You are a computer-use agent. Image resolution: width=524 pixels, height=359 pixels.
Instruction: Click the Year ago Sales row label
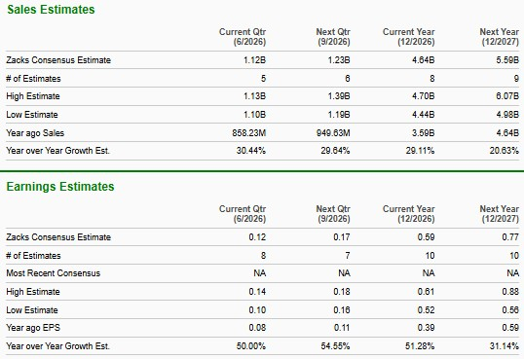click(35, 133)
